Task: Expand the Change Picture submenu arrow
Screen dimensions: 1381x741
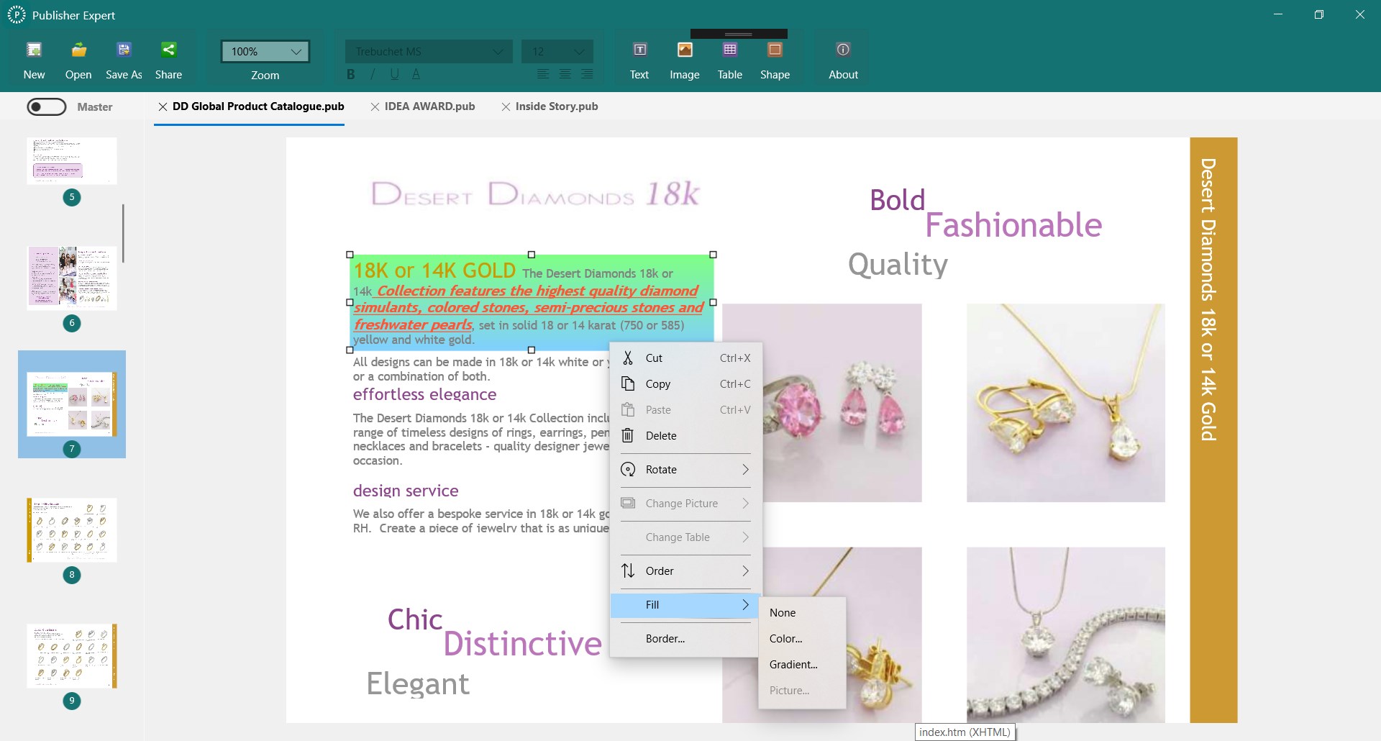Action: [745, 504]
